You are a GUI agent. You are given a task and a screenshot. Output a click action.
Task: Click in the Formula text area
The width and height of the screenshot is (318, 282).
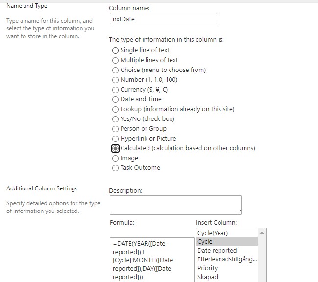(152, 260)
